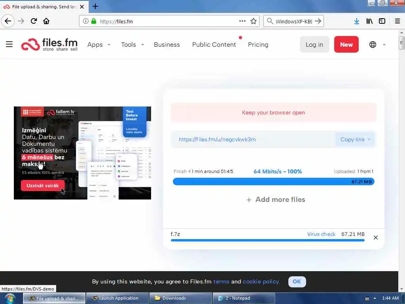Screen dimensions: 405x304
Task: Remove f.7z file with the X icon
Action: 376,237
